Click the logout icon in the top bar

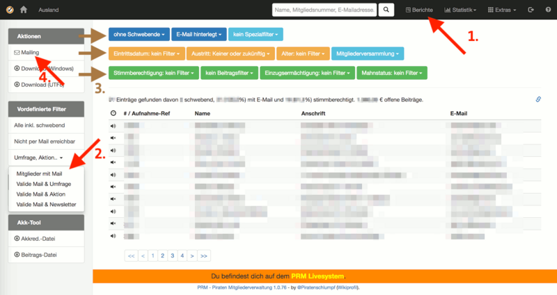point(531,10)
